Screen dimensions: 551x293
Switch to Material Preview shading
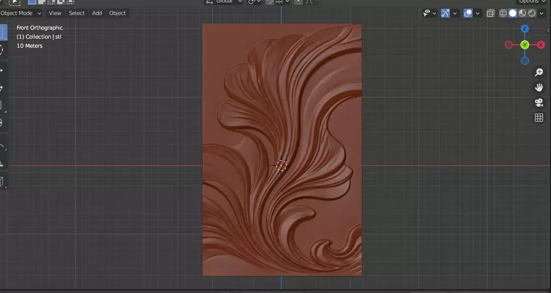[x=522, y=14]
